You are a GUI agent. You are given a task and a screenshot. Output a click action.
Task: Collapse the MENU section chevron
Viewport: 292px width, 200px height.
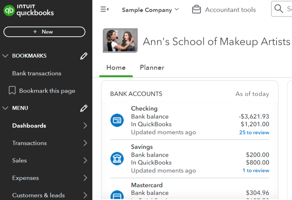point(5,108)
